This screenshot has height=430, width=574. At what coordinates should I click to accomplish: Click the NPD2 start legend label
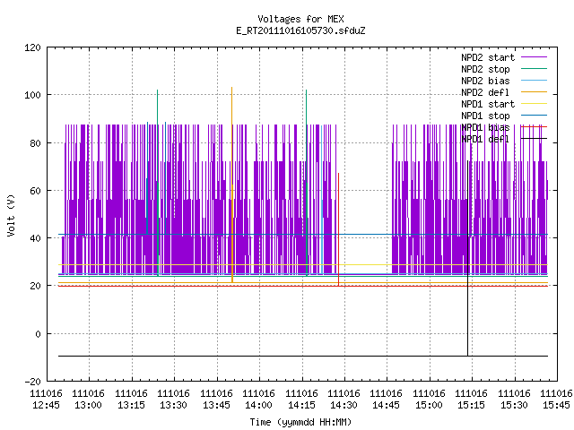pyautogui.click(x=488, y=57)
